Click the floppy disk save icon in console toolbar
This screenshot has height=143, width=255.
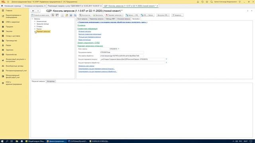(71, 15)
